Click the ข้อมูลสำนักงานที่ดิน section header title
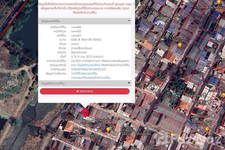 [x=53, y=83]
